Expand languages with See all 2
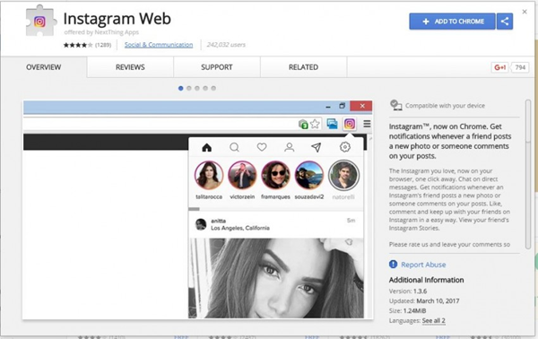Screen dimensions: 538x339 433,320
